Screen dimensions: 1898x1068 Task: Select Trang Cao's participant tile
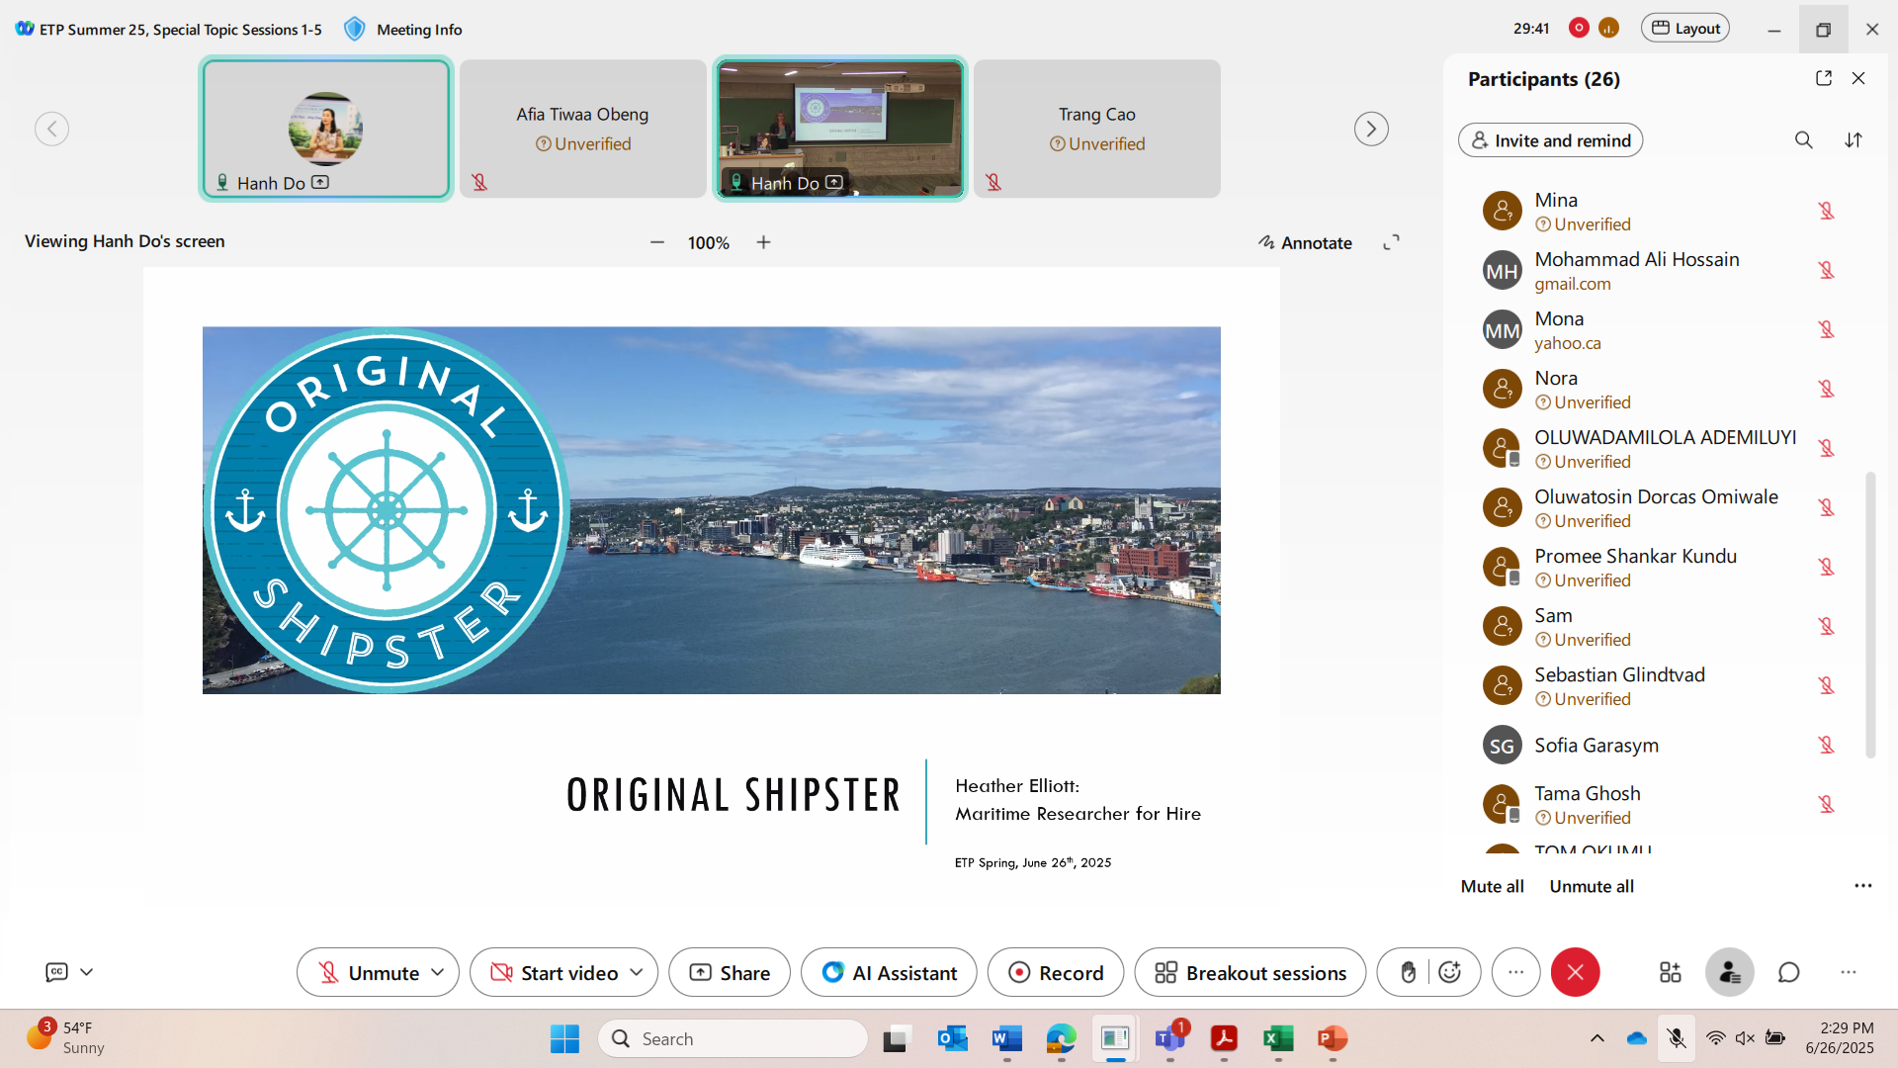pos(1096,129)
